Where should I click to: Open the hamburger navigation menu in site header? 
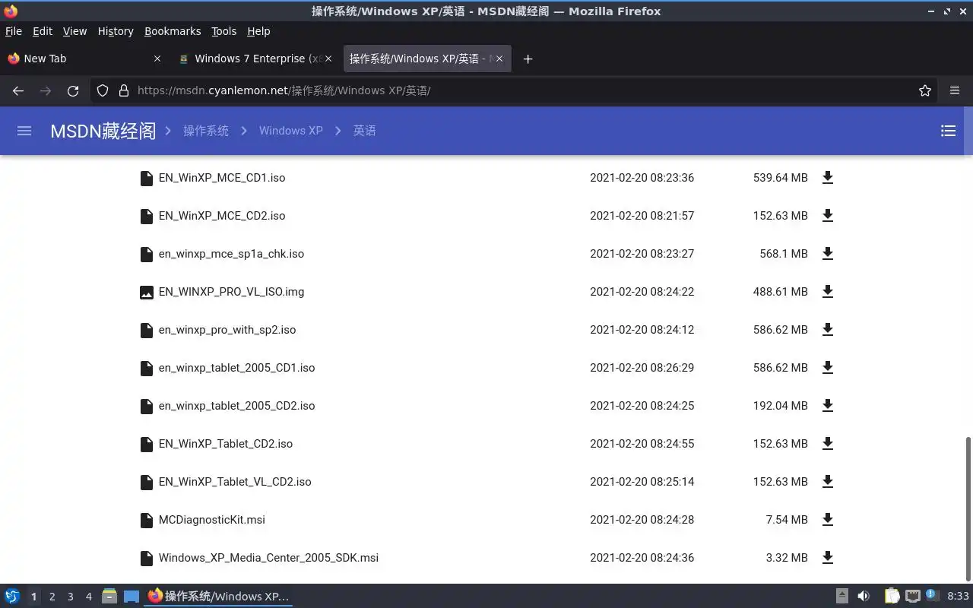[24, 131]
